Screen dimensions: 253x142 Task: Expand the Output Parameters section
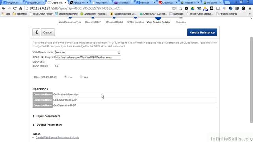pos(47,125)
